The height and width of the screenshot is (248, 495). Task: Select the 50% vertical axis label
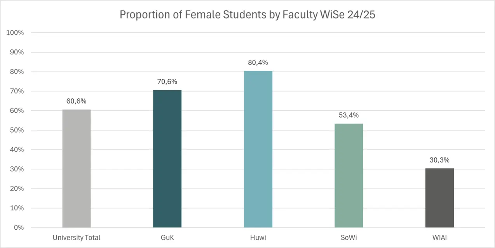point(17,130)
